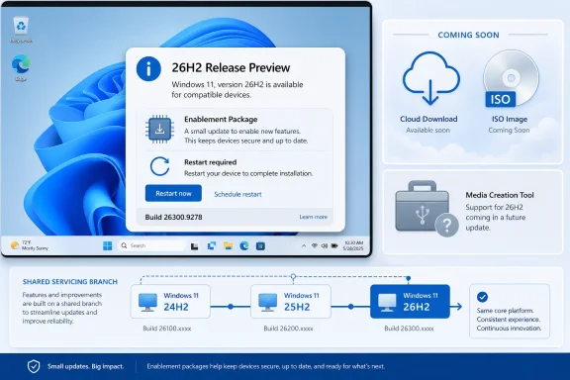This screenshot has height=380, width=570.
Task: Open the Learn more link
Action: pyautogui.click(x=313, y=217)
